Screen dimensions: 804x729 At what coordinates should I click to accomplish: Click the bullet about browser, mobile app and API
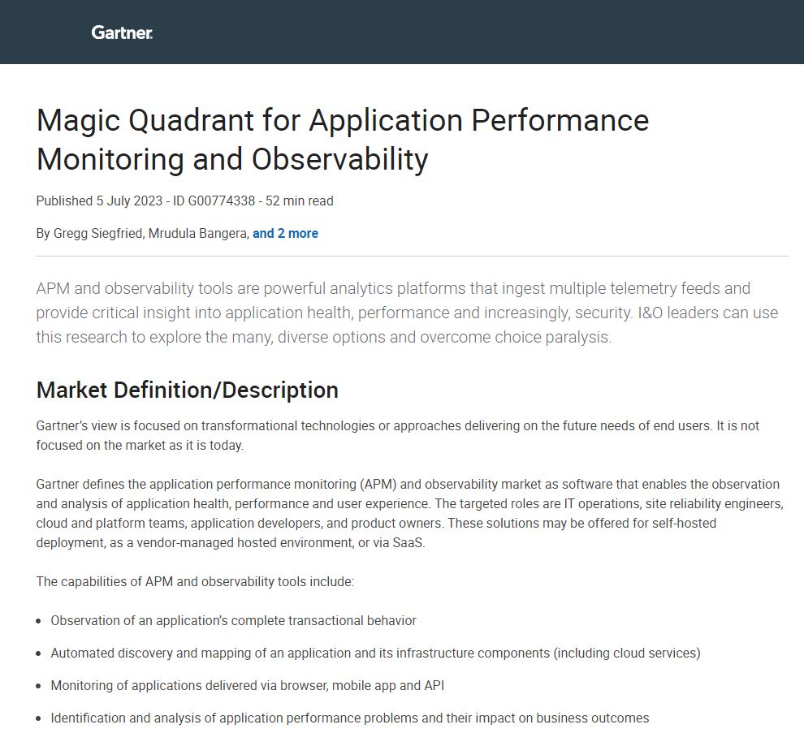247,686
